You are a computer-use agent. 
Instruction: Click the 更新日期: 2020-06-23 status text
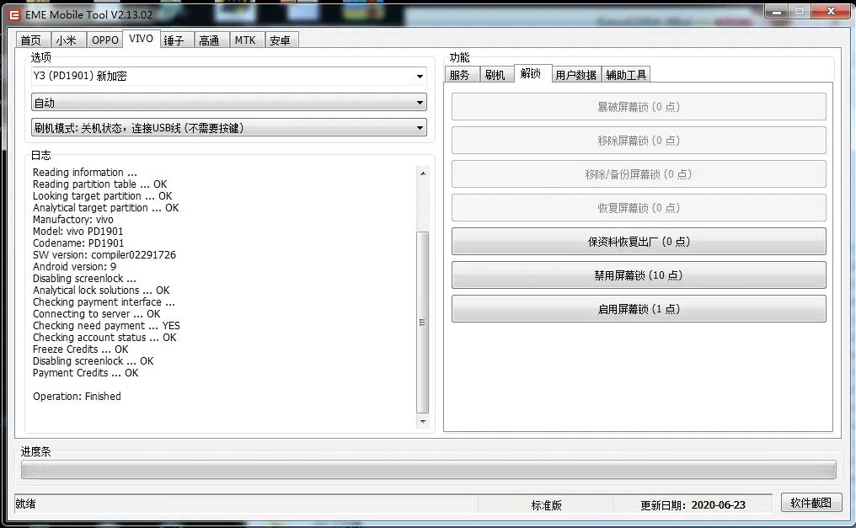[x=693, y=505]
